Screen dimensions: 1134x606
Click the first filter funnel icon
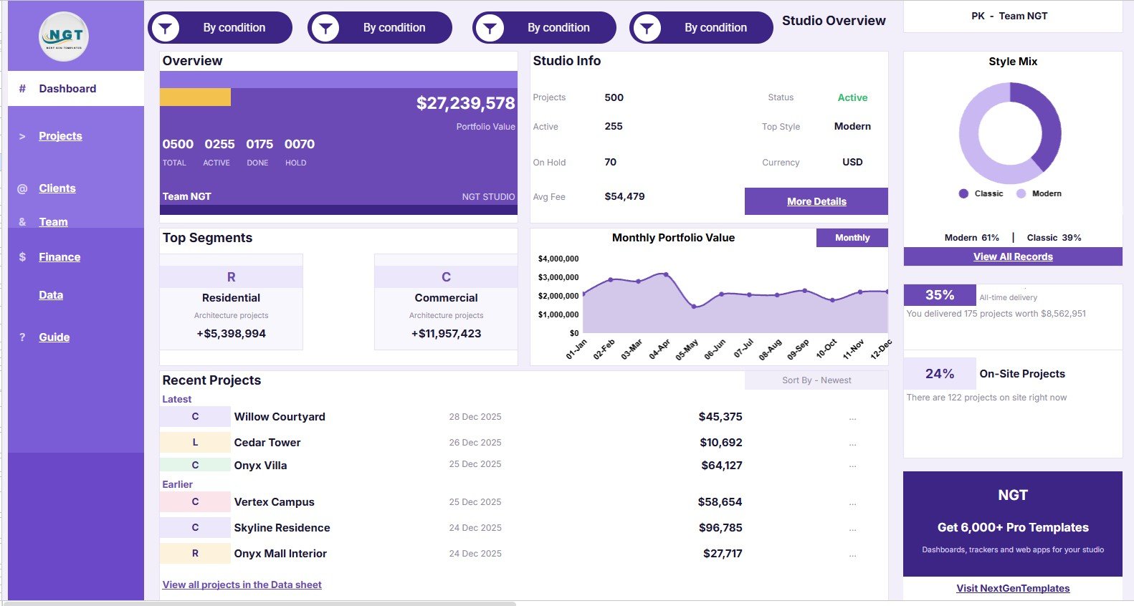166,28
